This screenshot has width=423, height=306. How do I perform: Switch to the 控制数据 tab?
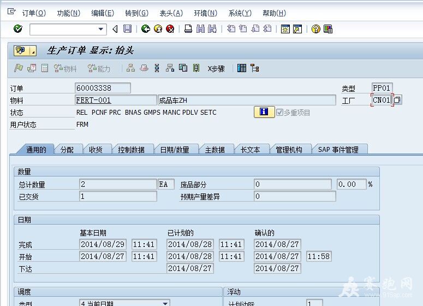tap(131, 150)
